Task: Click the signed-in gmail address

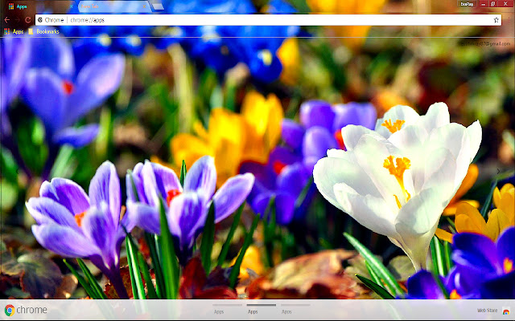Action: (x=485, y=44)
